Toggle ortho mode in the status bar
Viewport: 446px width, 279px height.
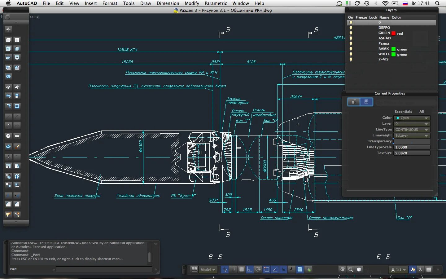pyautogui.click(x=249, y=269)
